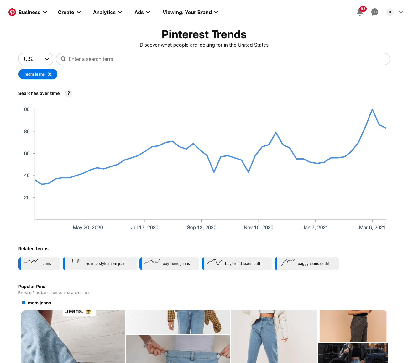This screenshot has height=363, width=408.
Task: Open the Business menu
Action: (x=33, y=12)
